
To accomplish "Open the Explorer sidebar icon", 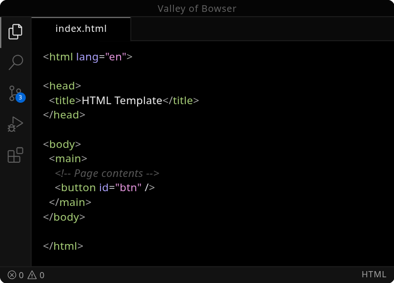I will coord(15,31).
